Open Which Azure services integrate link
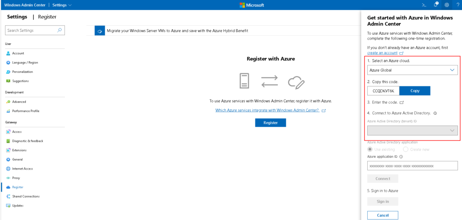Viewport: 462px width, 220px height. point(267,110)
